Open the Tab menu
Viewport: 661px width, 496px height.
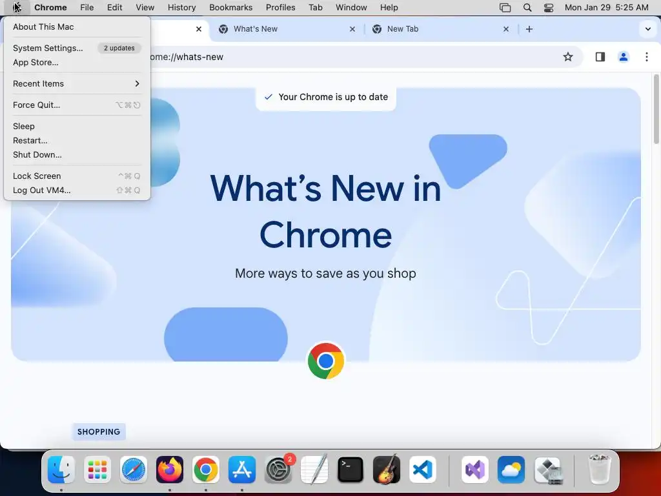(x=315, y=8)
